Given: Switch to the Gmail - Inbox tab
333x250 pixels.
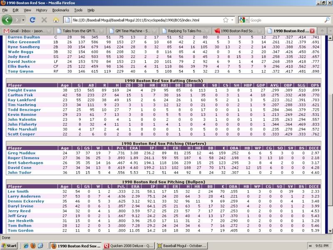Looking at the screenshot, I should (27, 31).
